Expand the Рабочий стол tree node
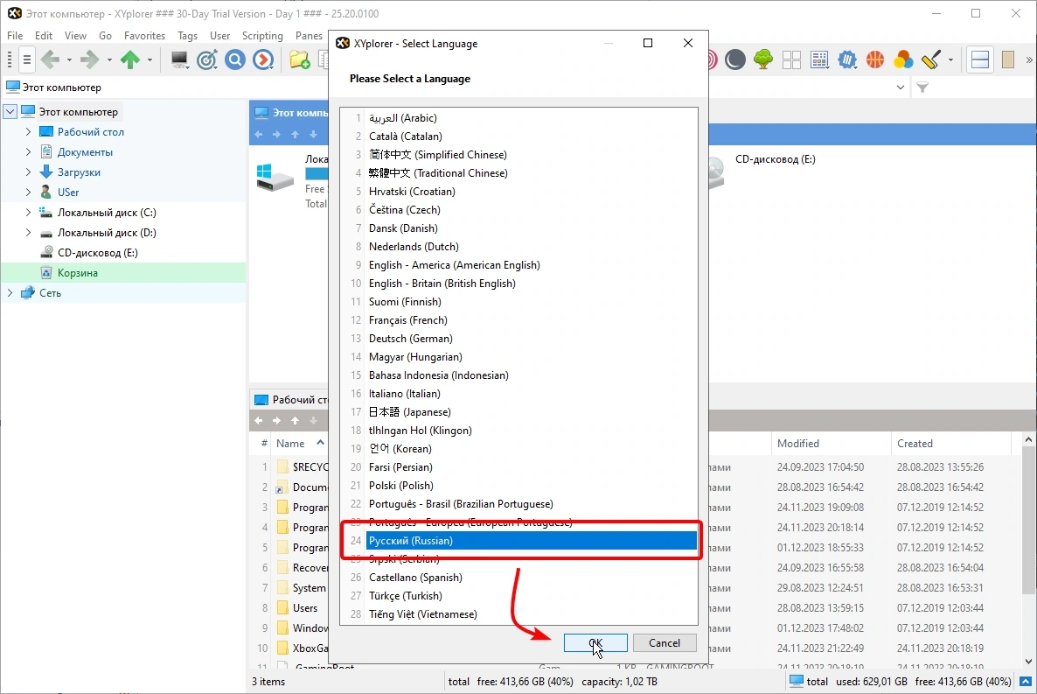Image resolution: width=1037 pixels, height=694 pixels. (x=28, y=132)
